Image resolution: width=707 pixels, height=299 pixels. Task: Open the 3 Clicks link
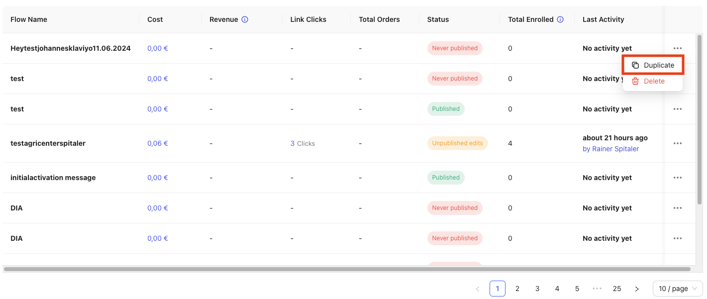tap(303, 143)
